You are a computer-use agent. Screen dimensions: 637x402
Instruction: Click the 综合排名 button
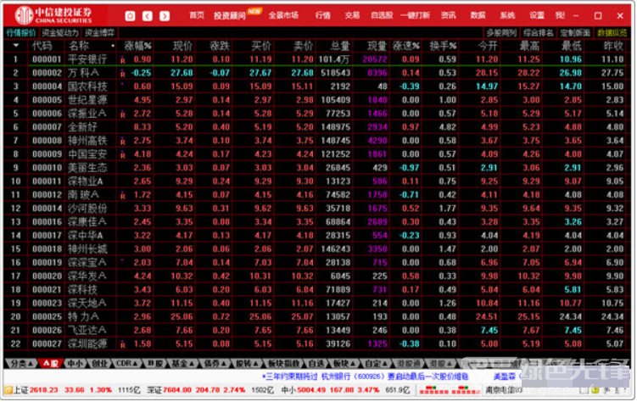[x=538, y=32]
